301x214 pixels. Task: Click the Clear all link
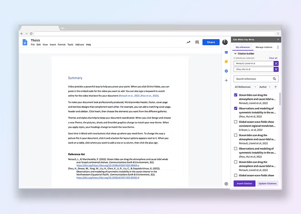273,58
